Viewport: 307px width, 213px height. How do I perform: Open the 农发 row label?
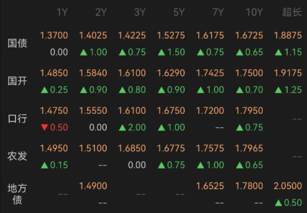[x=17, y=156]
